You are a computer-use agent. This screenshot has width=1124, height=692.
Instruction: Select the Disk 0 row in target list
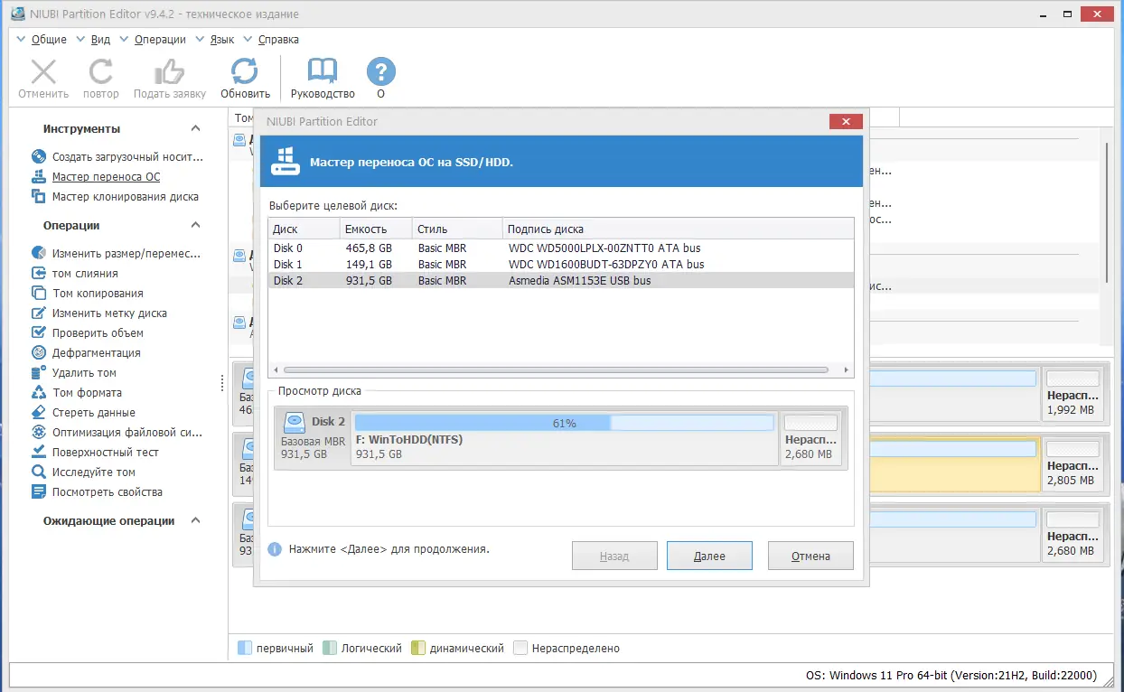560,248
